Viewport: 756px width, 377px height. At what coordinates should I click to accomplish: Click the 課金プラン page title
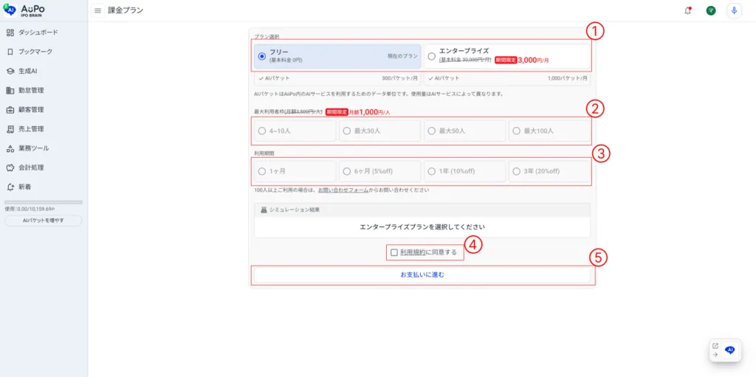click(x=126, y=10)
